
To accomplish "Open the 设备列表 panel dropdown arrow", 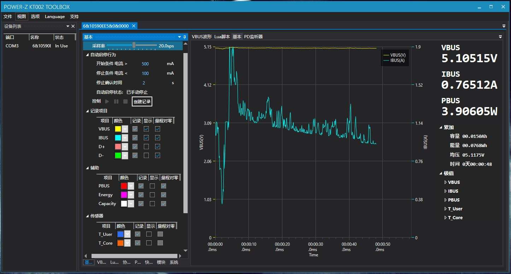I will (x=68, y=27).
